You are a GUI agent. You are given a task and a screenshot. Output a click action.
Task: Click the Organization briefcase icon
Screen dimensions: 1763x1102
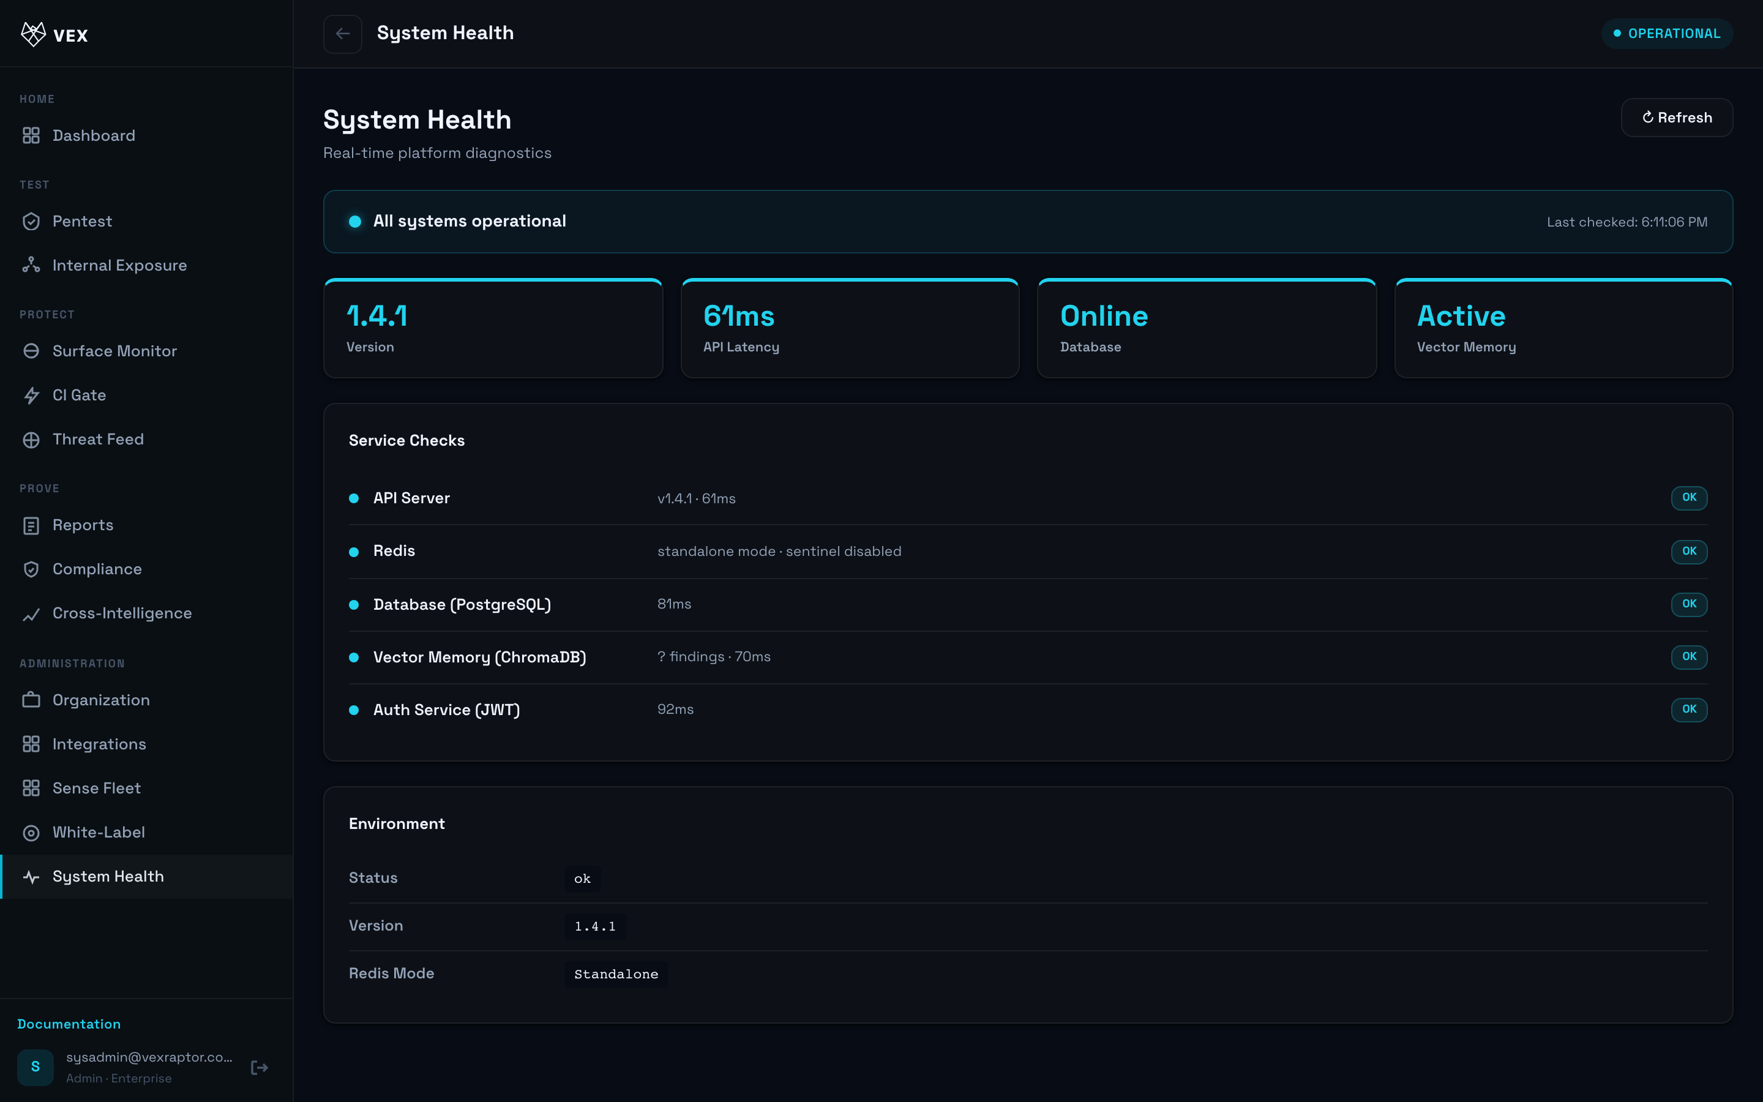click(x=31, y=700)
